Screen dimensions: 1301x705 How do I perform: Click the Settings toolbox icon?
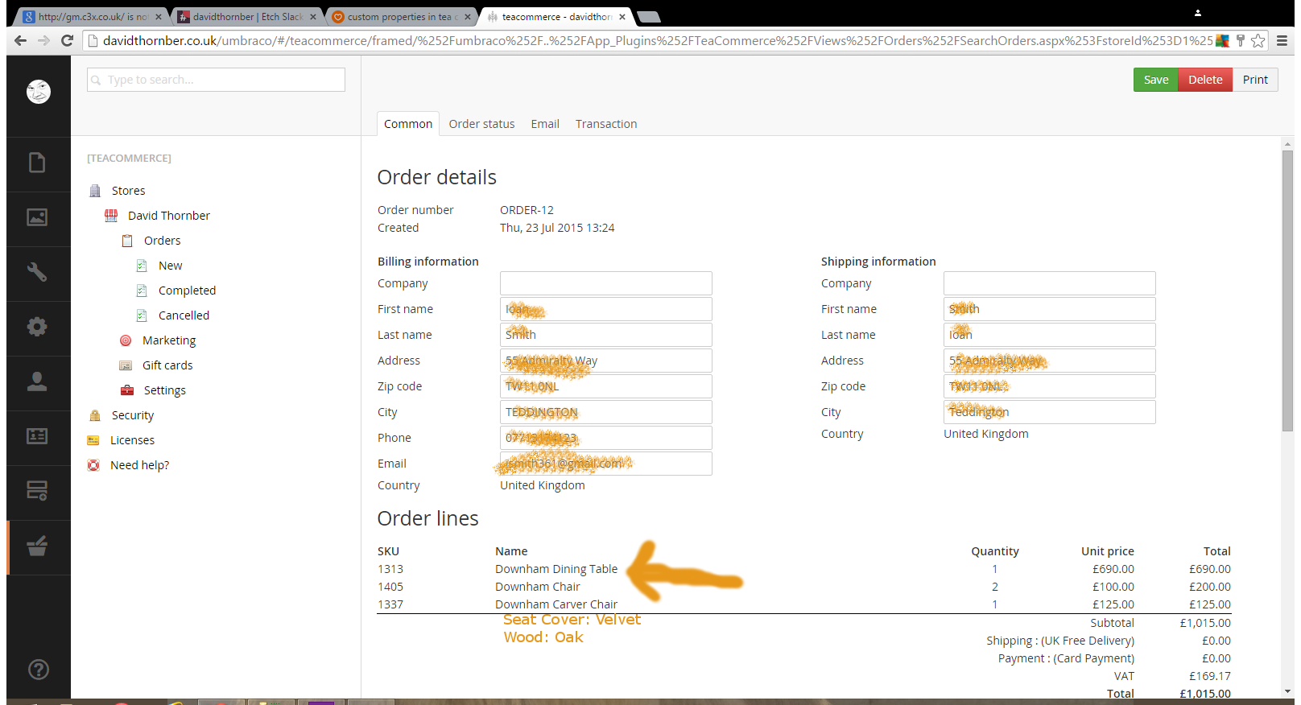coord(127,390)
